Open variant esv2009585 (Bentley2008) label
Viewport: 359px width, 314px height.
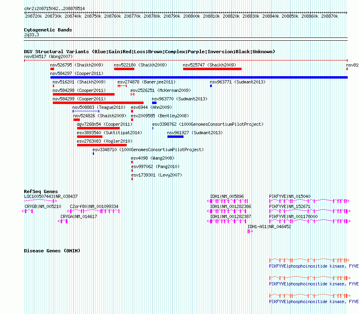[160, 116]
